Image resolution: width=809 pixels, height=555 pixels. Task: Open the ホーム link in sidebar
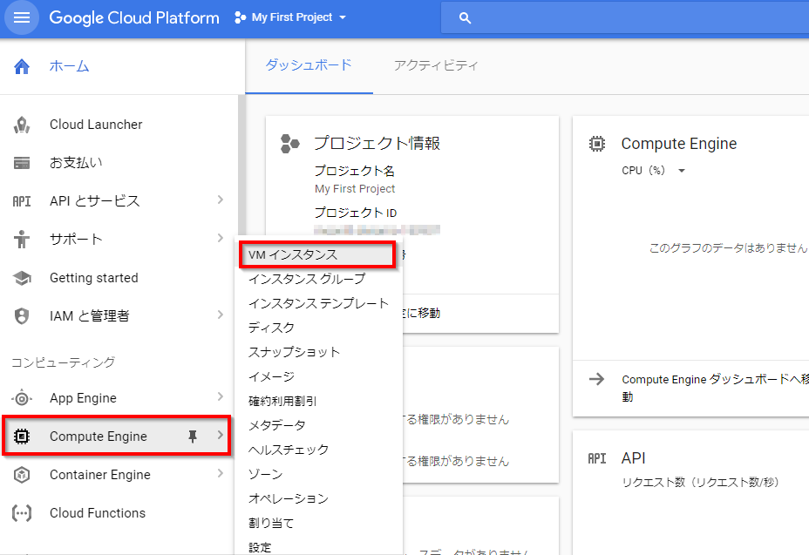coord(69,66)
